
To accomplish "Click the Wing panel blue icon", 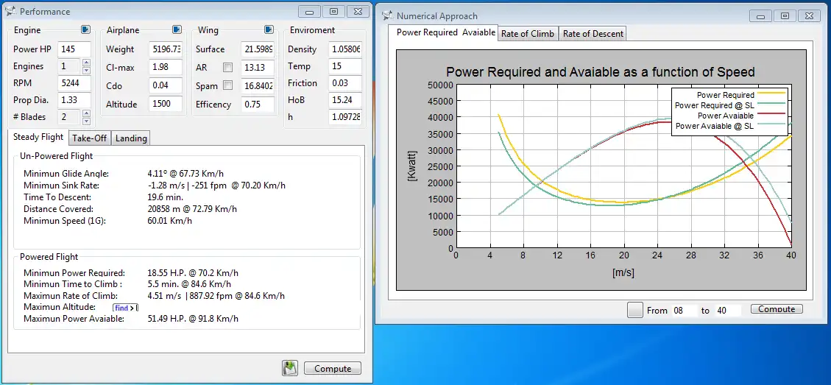I will [269, 30].
